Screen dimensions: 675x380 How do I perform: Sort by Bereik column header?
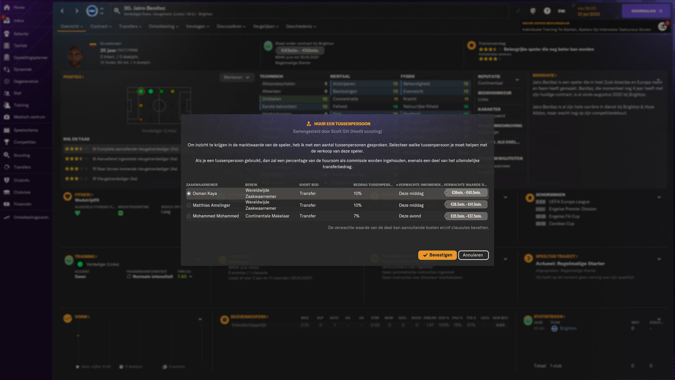251,185
